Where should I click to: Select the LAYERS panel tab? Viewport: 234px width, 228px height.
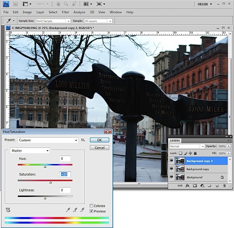coord(175,140)
